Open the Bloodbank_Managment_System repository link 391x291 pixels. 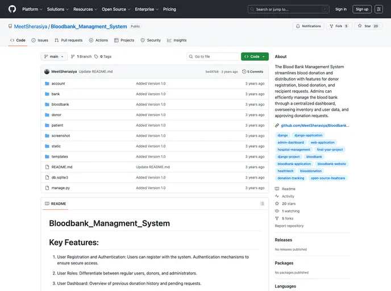[x=89, y=27]
